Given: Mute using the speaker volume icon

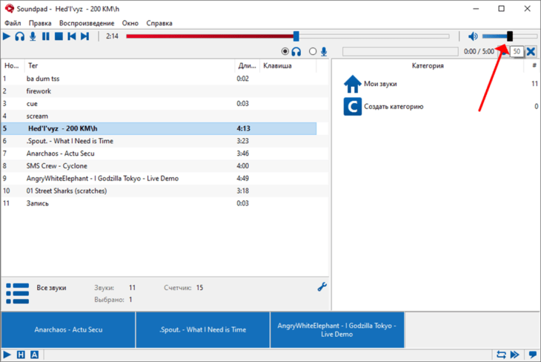Looking at the screenshot, I should pos(473,36).
